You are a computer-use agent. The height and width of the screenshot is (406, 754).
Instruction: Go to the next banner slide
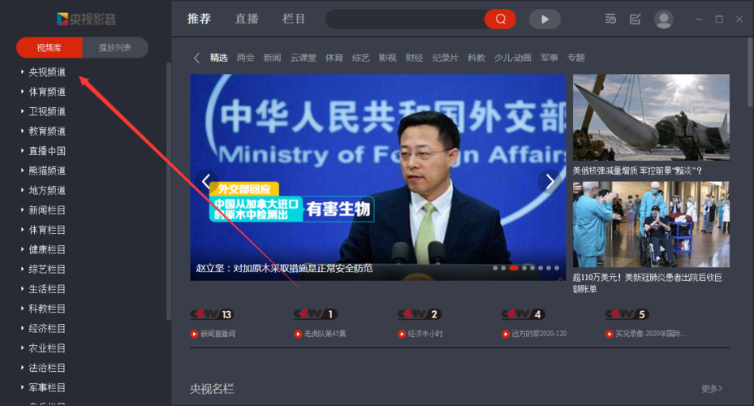tap(550, 180)
